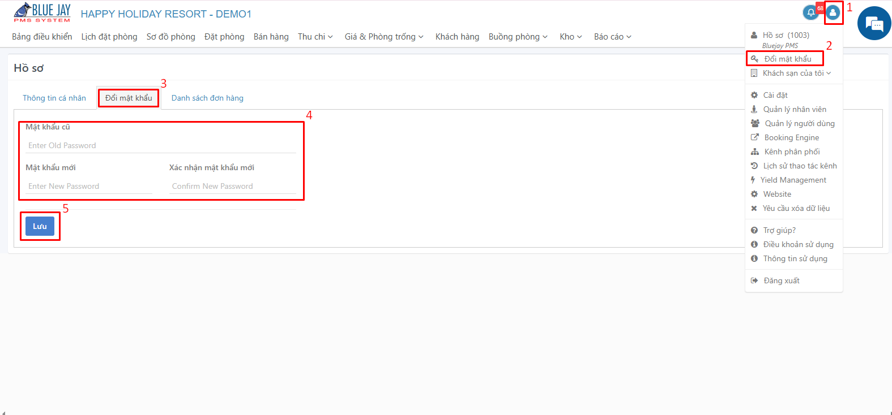Sign out with Đăng xuất
The height and width of the screenshot is (415, 892).
782,280
